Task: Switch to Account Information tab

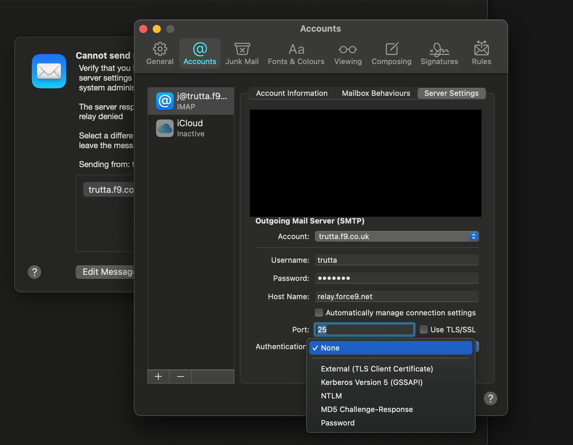Action: click(x=291, y=93)
